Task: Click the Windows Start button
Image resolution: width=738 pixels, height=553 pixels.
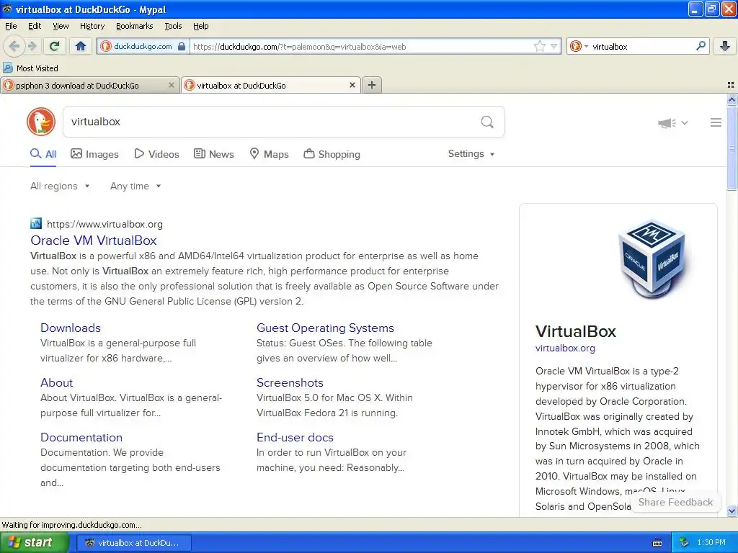Action: pyautogui.click(x=35, y=543)
